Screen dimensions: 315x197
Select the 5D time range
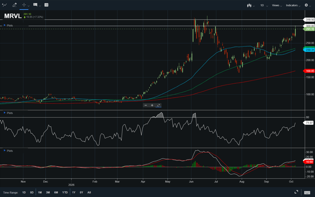point(32,192)
